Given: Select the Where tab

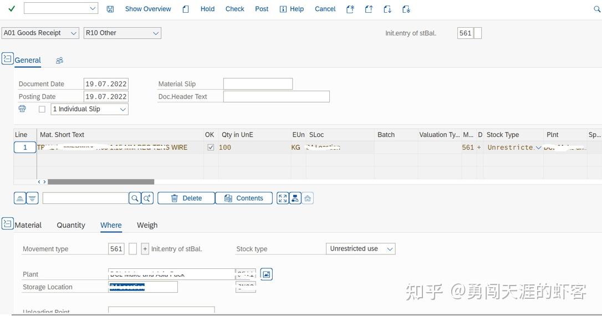Looking at the screenshot, I should point(111,226).
